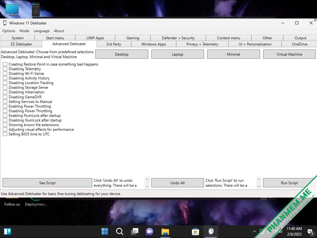
Task: Enable Disabling Telemetry checkbox
Action: coord(5,69)
